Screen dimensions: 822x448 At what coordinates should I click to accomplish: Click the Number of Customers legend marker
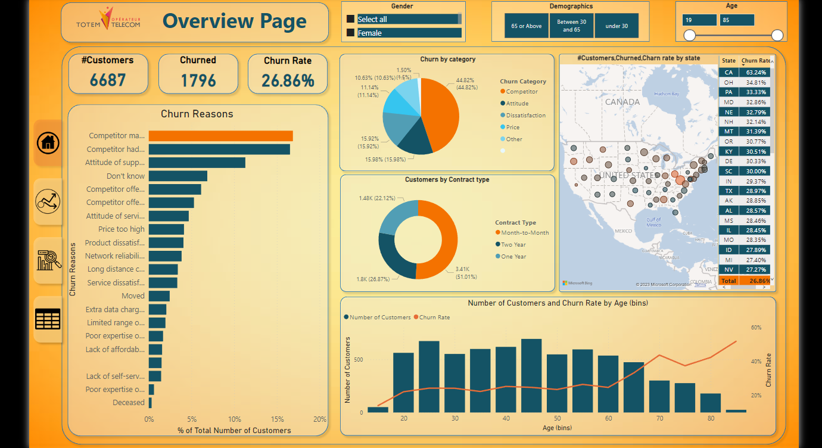[x=347, y=318]
